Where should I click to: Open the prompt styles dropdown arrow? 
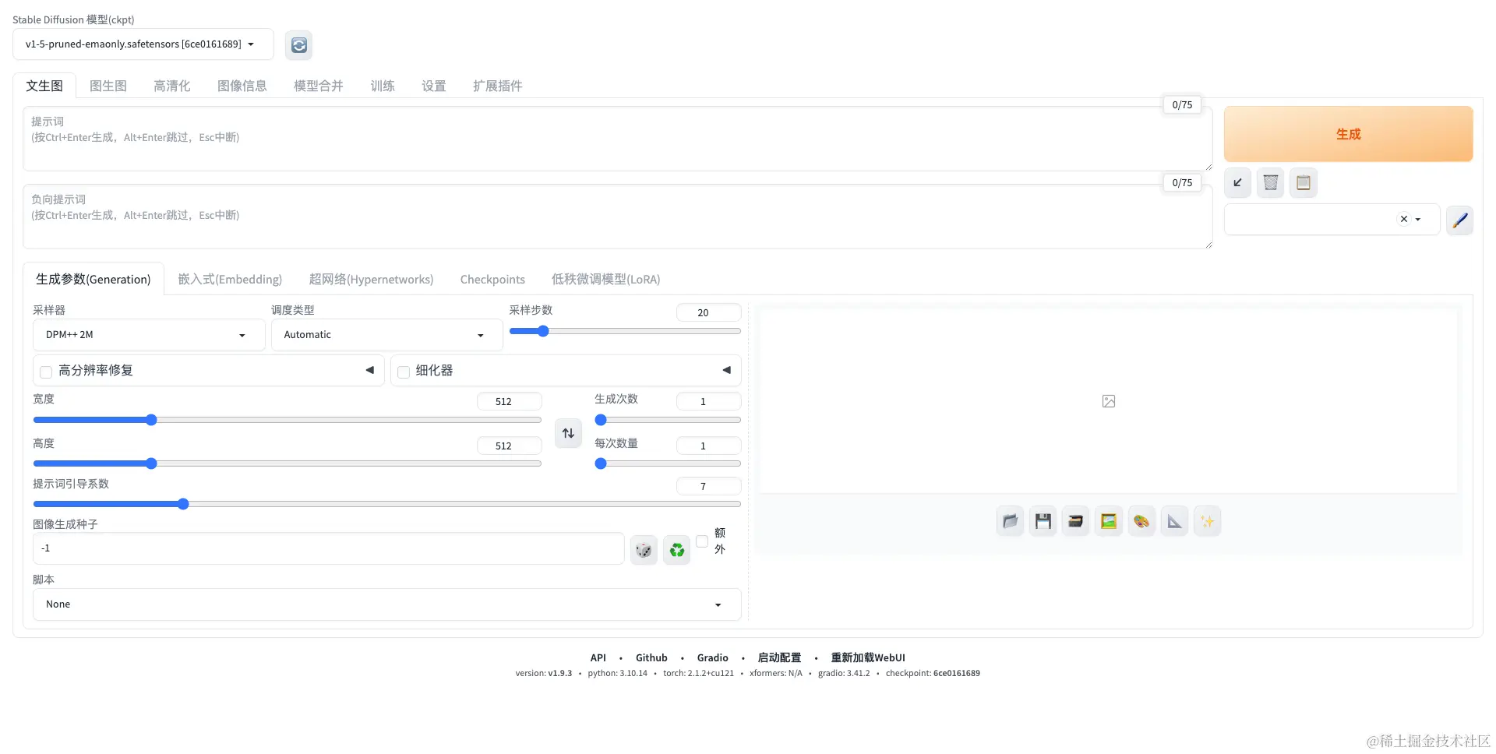1418,220
